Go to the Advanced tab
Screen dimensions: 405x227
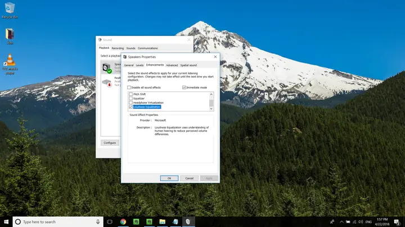pos(172,65)
